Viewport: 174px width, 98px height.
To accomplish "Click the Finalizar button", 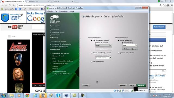I will [x=141, y=85].
